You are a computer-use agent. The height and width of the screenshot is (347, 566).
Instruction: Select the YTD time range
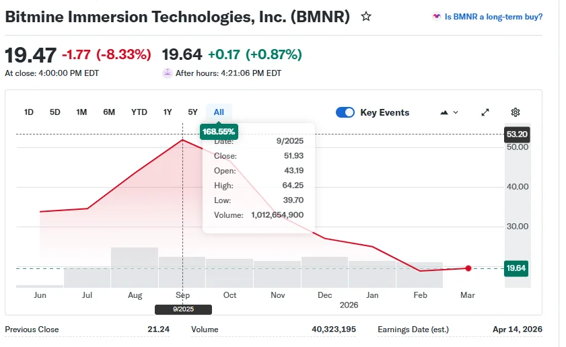pos(139,112)
